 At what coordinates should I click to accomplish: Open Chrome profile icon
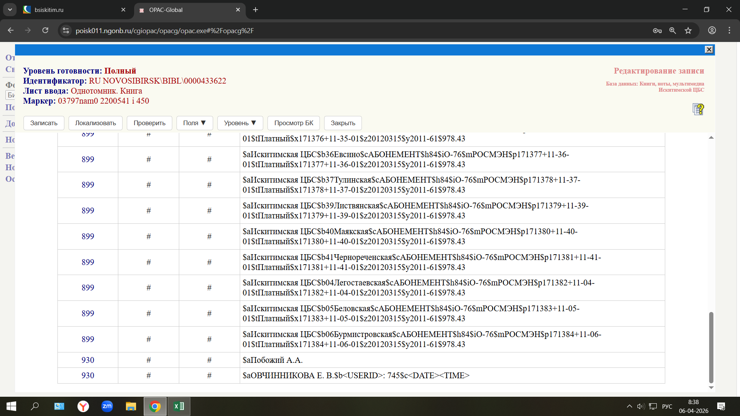pos(712,30)
